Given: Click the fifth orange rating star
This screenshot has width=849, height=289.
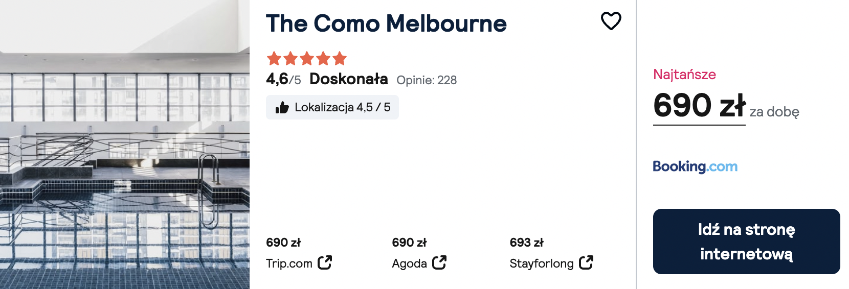Looking at the screenshot, I should 340,59.
